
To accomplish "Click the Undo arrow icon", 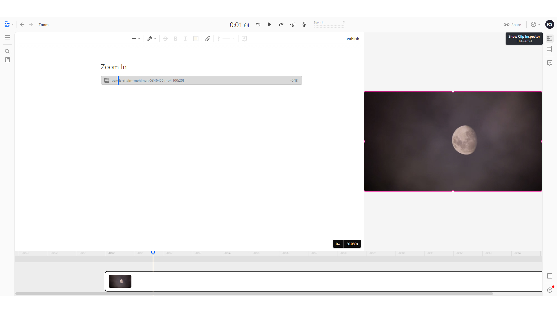I will (x=258, y=25).
